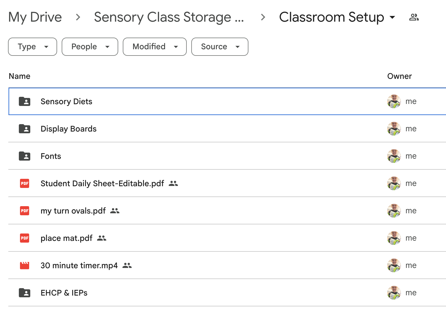Go to My Drive breadcrumb
446x336 pixels.
[35, 17]
